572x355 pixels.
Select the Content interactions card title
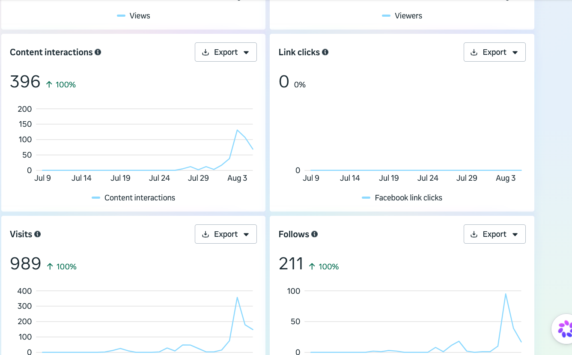(51, 52)
